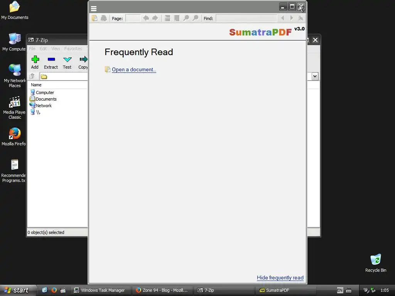Click the Zoom Out magnifier icon
The height and width of the screenshot is (296, 395).
[186, 18]
